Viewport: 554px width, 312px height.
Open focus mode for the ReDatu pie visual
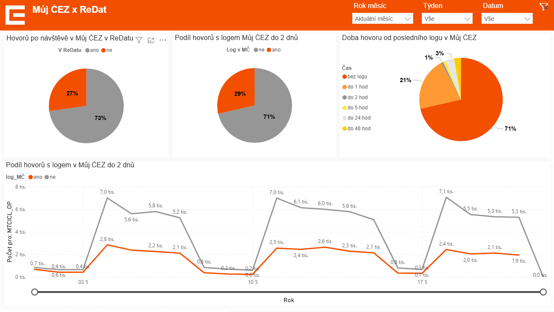tap(151, 40)
